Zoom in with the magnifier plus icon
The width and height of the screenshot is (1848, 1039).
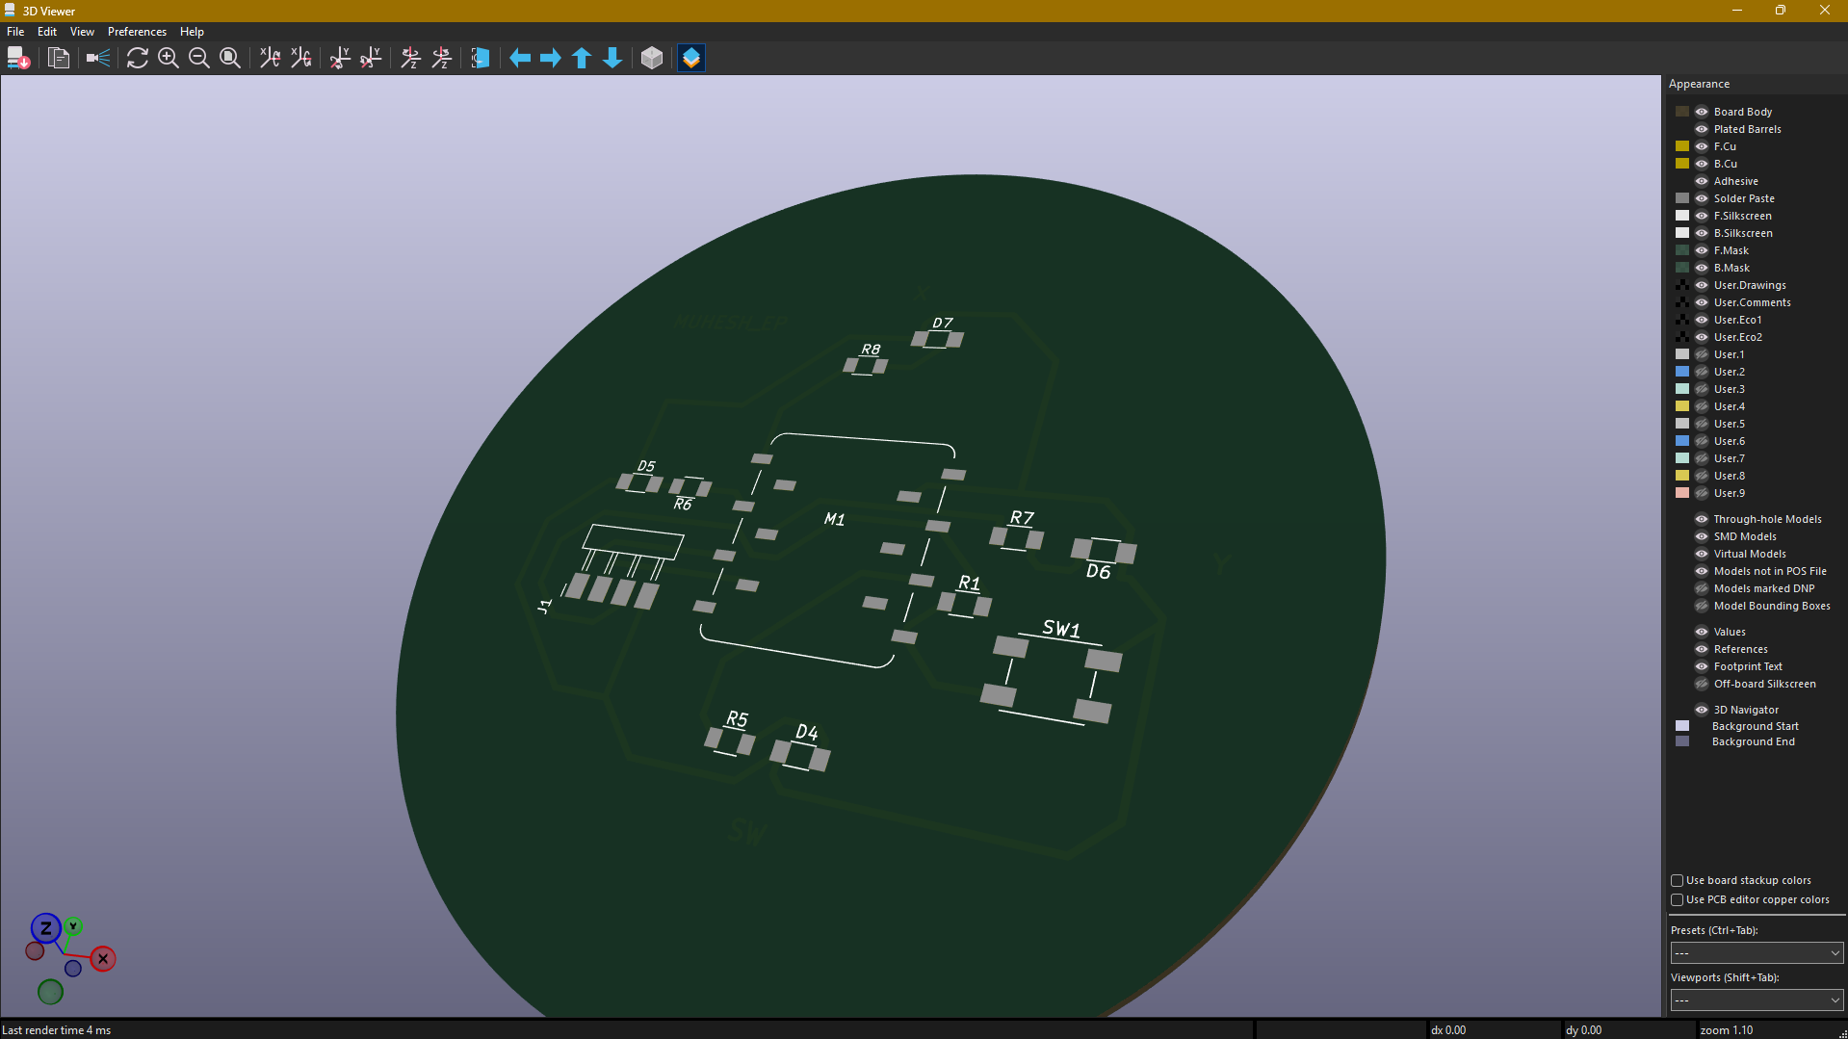point(169,59)
